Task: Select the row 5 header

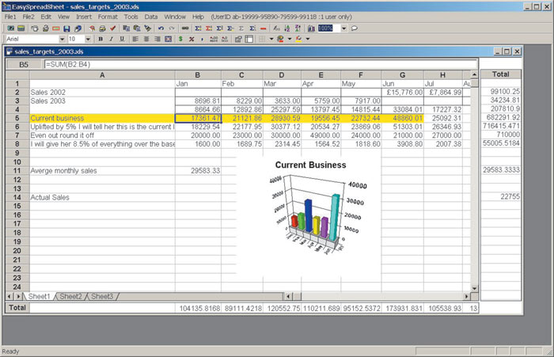Action: (17, 119)
